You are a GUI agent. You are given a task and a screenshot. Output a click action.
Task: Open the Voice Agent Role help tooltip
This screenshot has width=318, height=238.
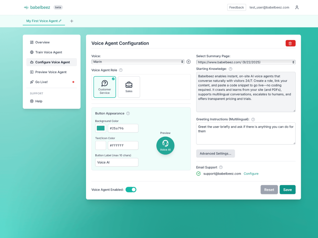coord(121,70)
